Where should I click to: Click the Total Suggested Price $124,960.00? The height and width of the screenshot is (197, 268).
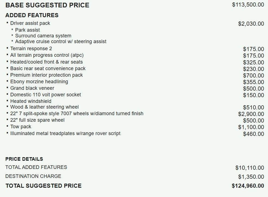tap(248, 186)
